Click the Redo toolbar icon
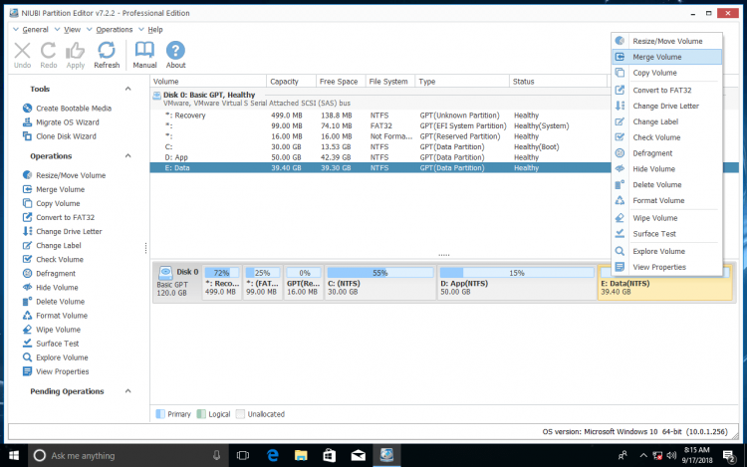The height and width of the screenshot is (467, 747). 48,51
